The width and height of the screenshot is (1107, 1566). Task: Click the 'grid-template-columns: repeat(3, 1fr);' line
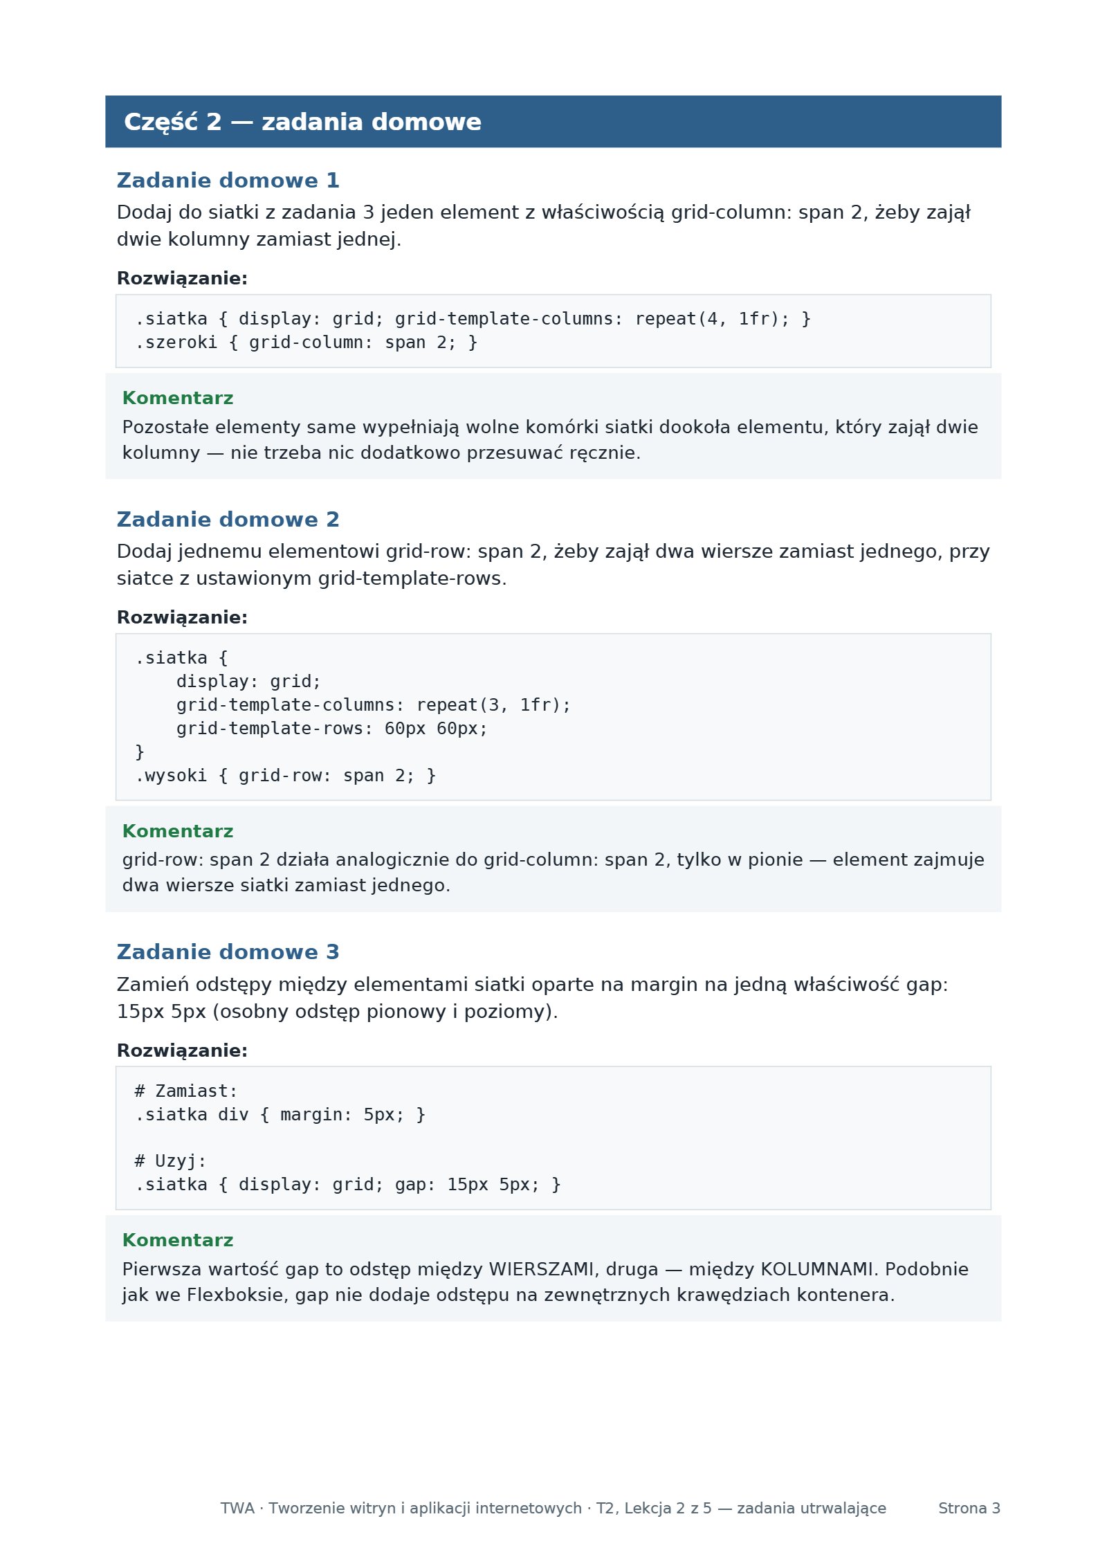point(374,705)
